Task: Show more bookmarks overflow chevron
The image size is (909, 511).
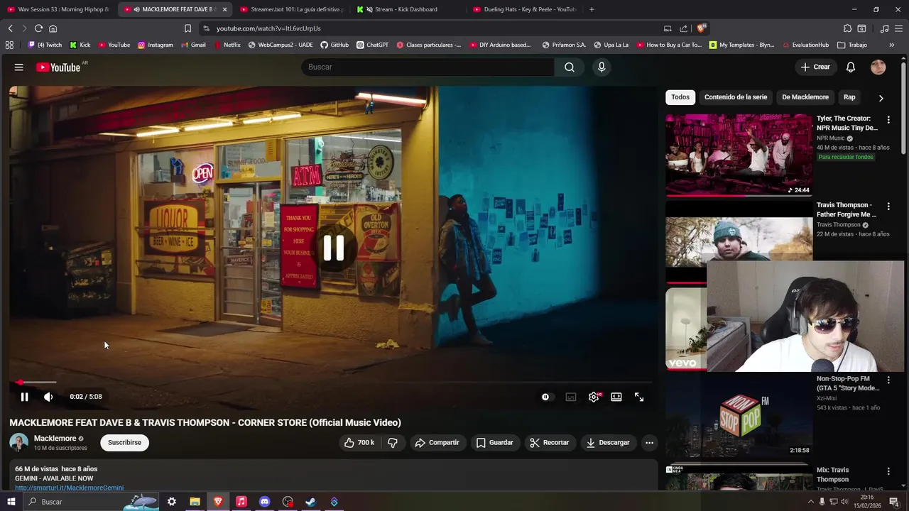Action: (891, 45)
